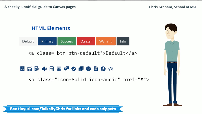Screen dimensions: 202x115
Task: Click the round checkmark circle icon
Action: point(88,69)
